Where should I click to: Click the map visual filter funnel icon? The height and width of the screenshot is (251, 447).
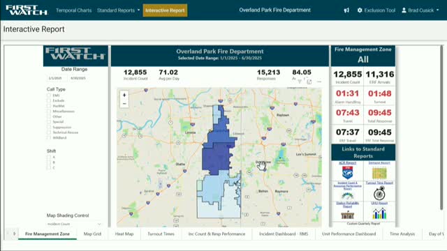pyautogui.click(x=300, y=82)
